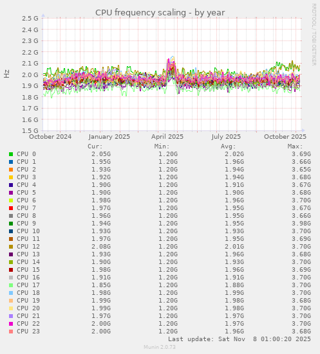Click the yellow CPU 3 legend swatch
The height and width of the screenshot is (354, 320).
coord(11,177)
